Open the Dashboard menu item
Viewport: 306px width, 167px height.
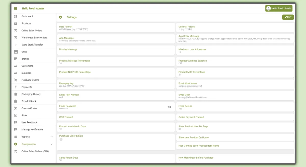pos(33,16)
